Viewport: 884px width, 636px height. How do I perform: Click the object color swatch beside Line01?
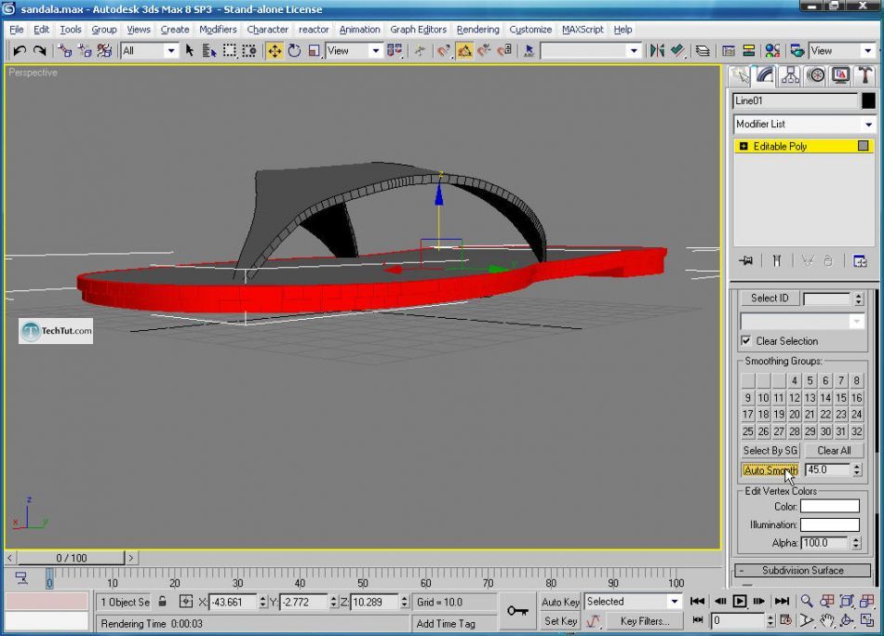point(868,100)
